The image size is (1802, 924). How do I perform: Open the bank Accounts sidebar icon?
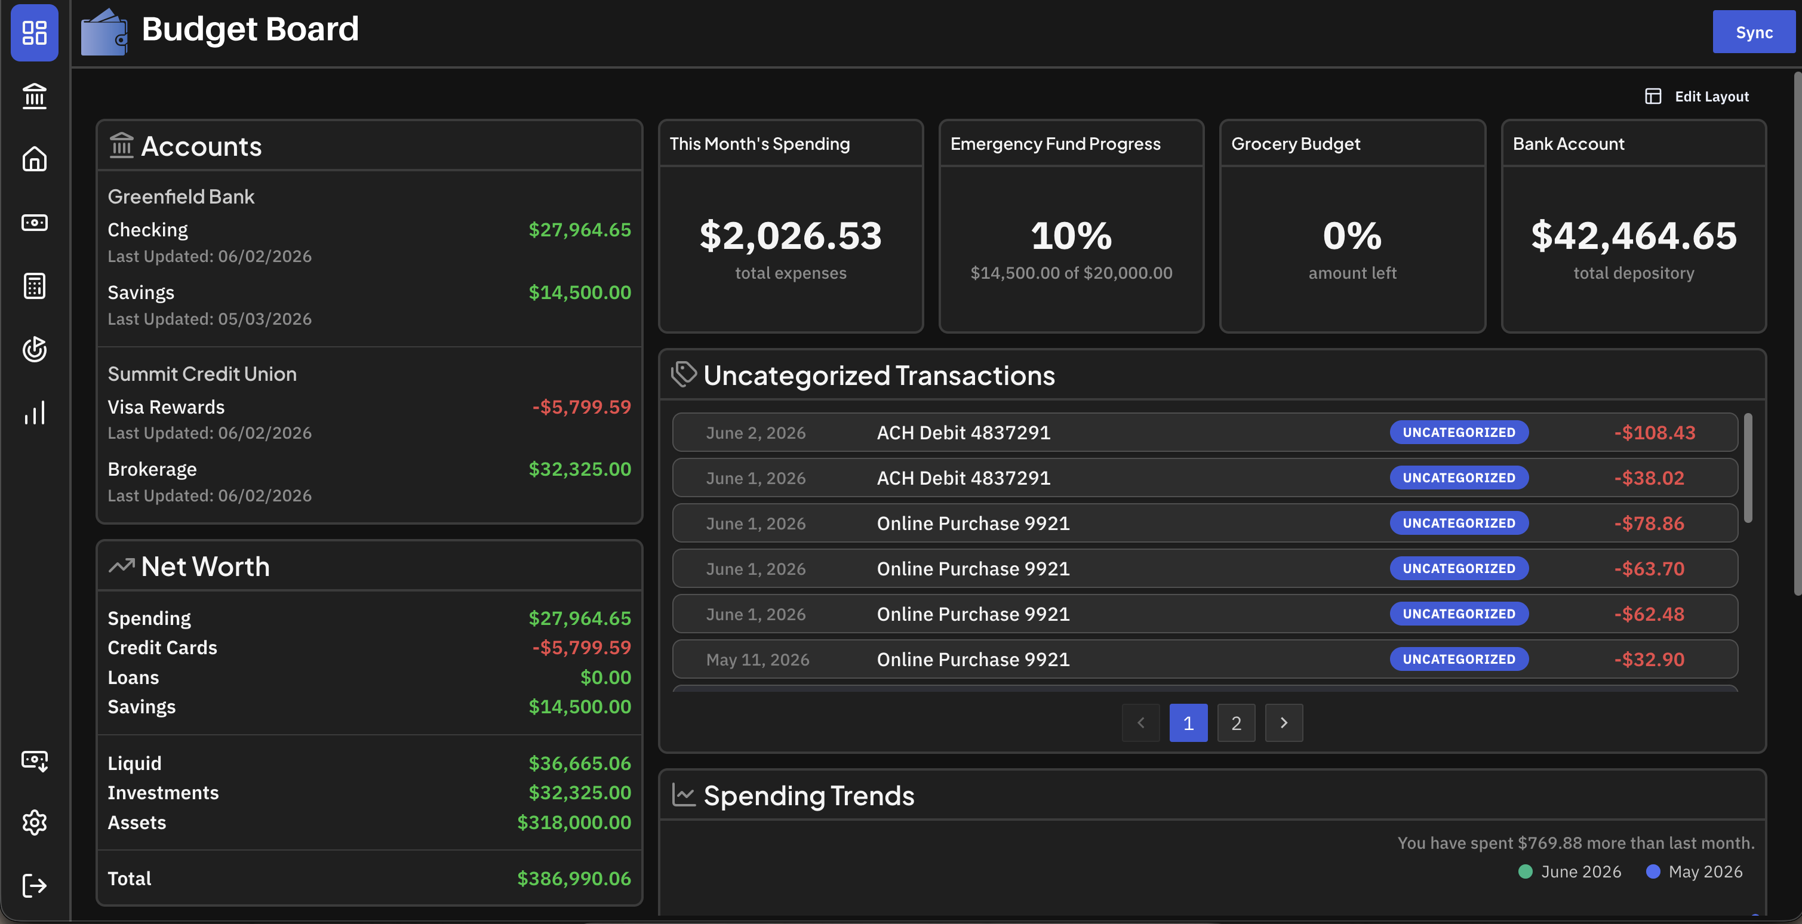click(x=34, y=96)
